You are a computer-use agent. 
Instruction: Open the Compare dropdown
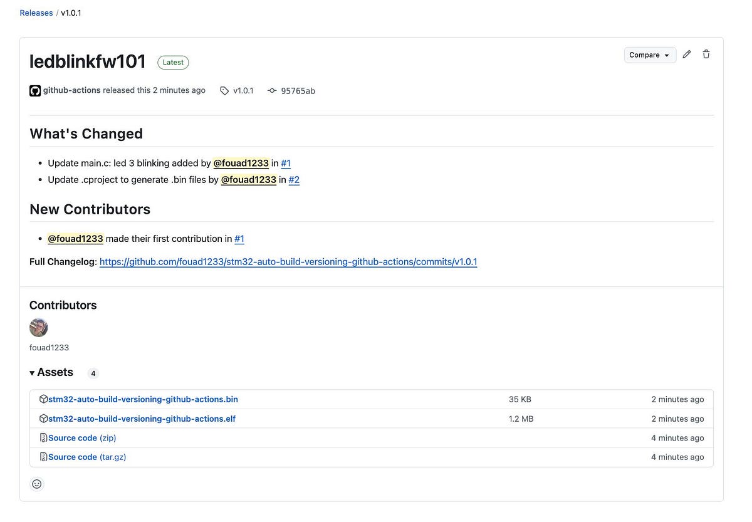point(650,55)
